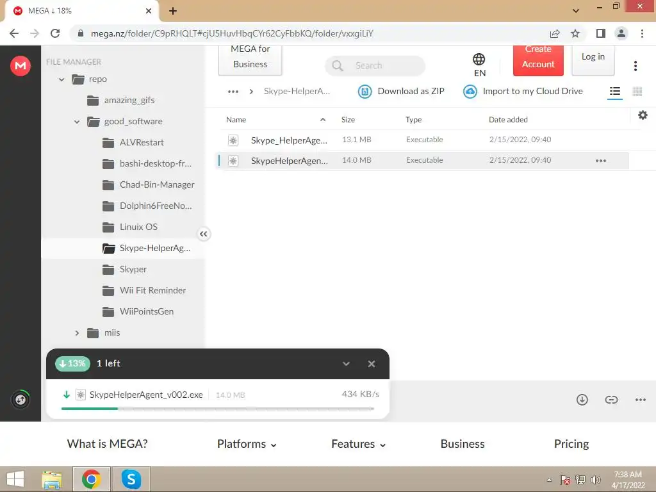Click the Windows Start button

pyautogui.click(x=15, y=479)
